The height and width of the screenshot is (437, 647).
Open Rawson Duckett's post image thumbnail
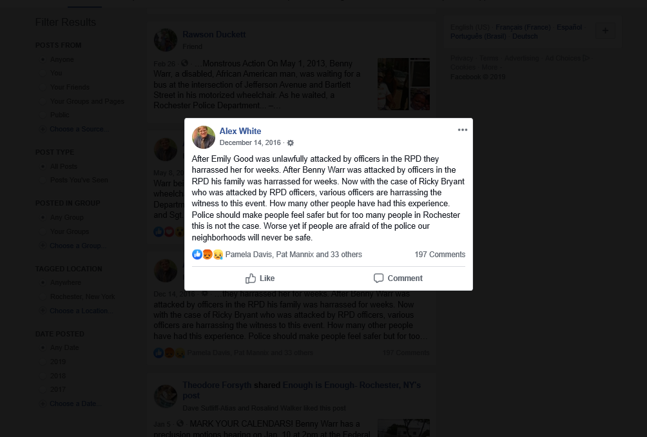coord(403,84)
